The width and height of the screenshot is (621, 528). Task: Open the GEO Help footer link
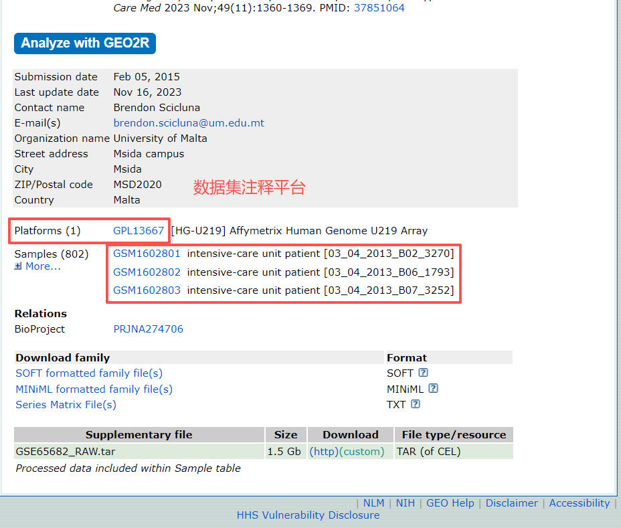click(x=450, y=503)
